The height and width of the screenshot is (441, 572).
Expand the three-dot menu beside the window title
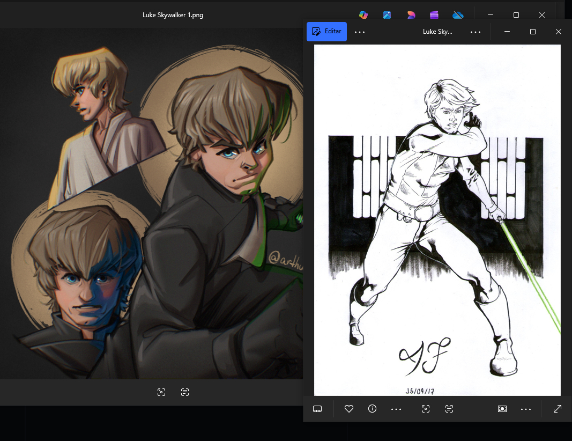(x=476, y=32)
